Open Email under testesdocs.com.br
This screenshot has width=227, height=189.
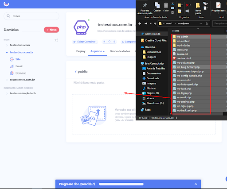(x=16, y=66)
